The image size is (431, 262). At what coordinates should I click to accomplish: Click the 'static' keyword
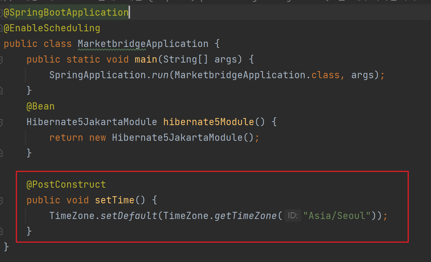pos(83,59)
